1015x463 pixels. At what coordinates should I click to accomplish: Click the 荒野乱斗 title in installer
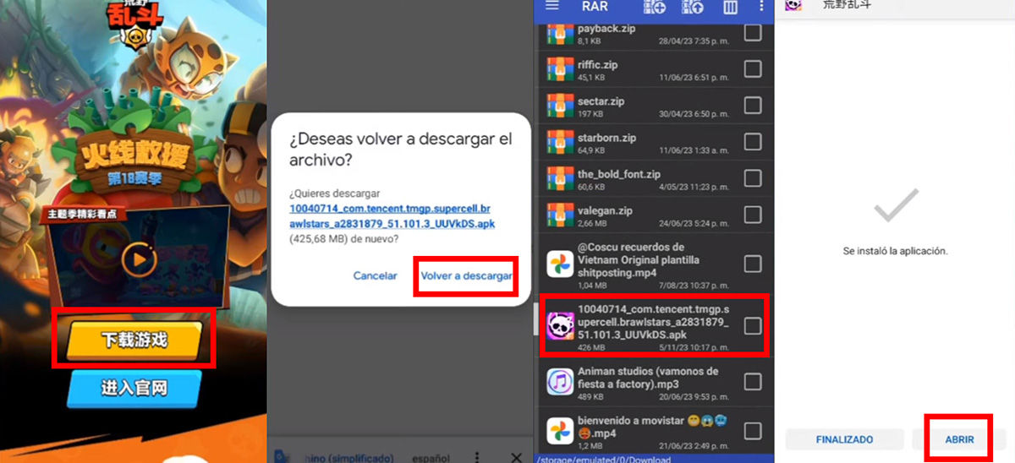pos(847,4)
